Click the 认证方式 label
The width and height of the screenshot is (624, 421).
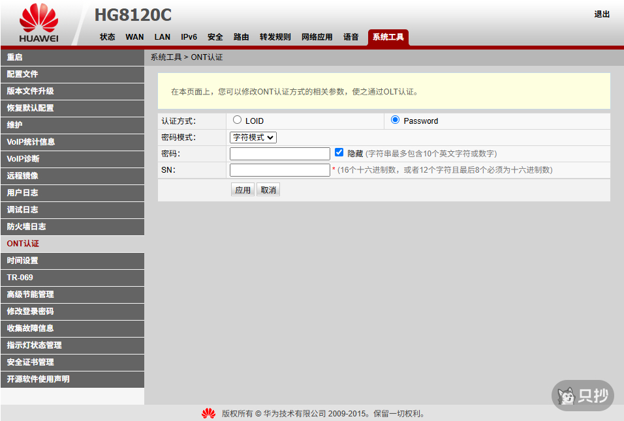coord(178,121)
